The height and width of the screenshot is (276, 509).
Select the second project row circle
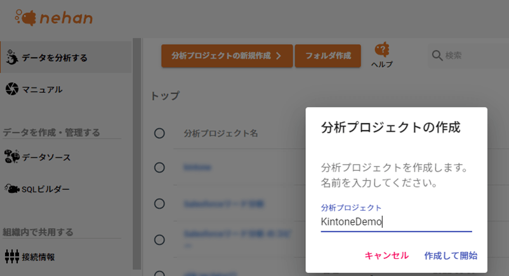pyautogui.click(x=159, y=204)
